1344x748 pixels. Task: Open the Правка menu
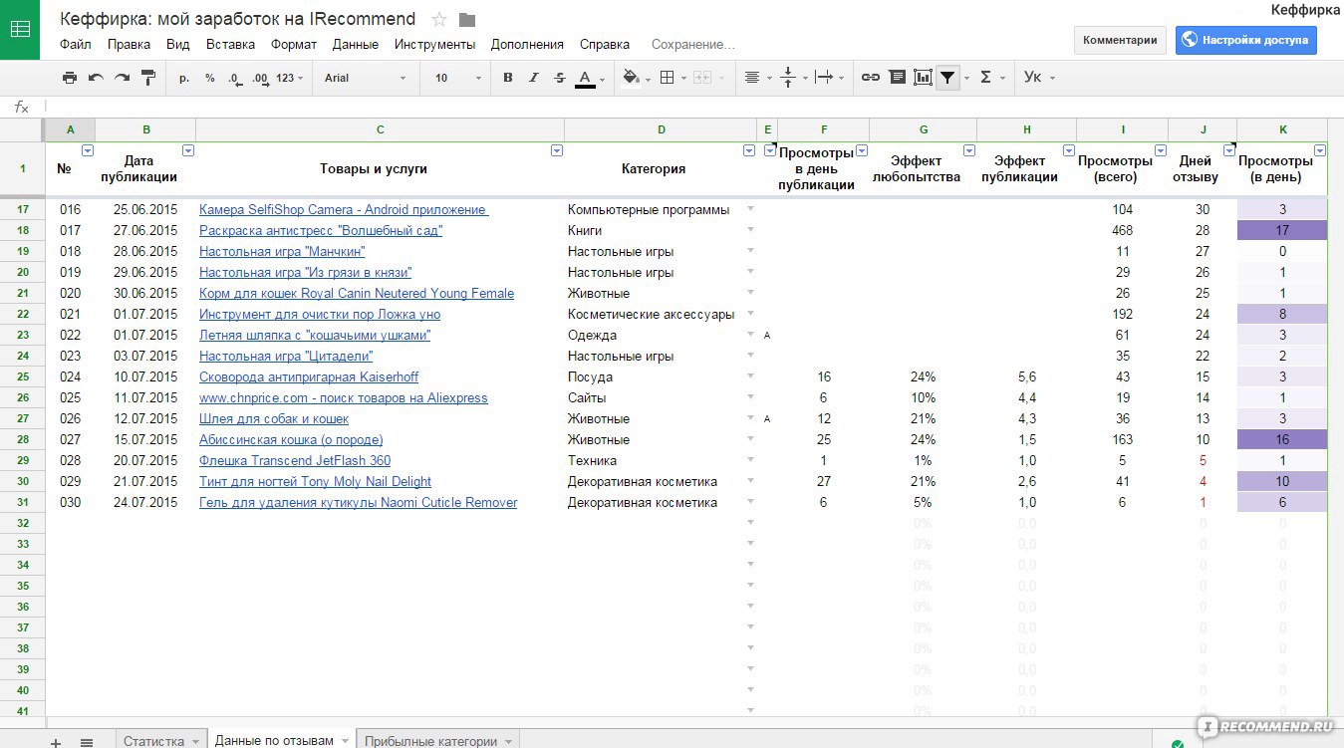129,44
